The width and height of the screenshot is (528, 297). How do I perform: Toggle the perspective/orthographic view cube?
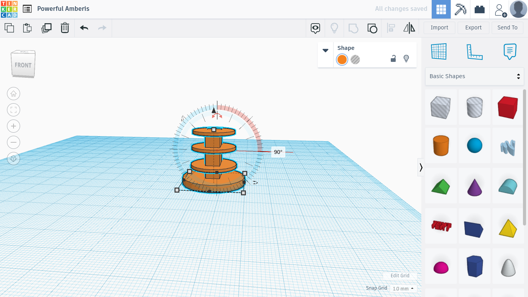pos(14,159)
